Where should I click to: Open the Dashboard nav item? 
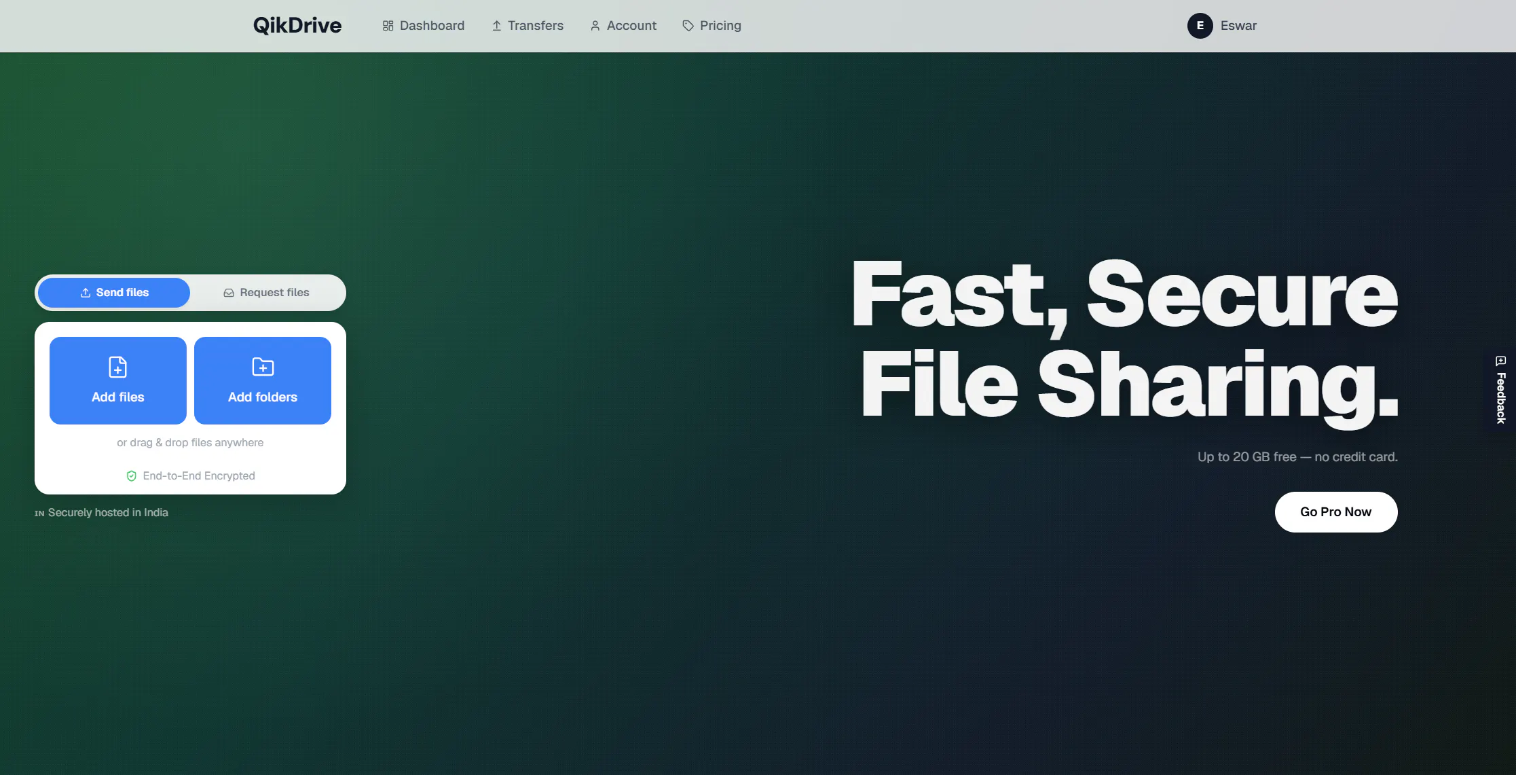click(423, 26)
